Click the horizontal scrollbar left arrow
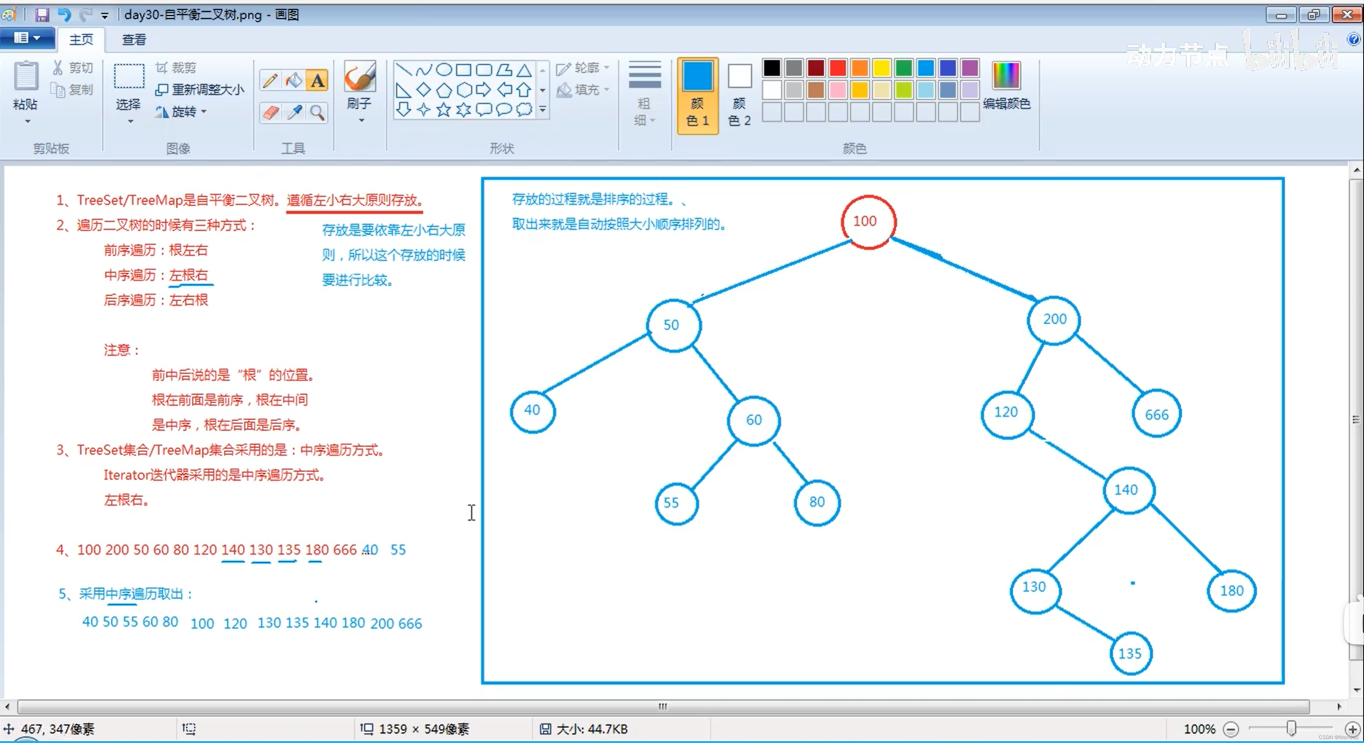Viewport: 1364px width, 743px height. tap(7, 706)
